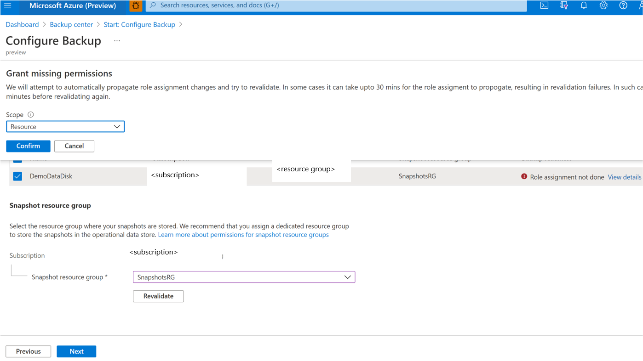Uncheck the DemoDataDisk checkbox
643x361 pixels.
(17, 176)
